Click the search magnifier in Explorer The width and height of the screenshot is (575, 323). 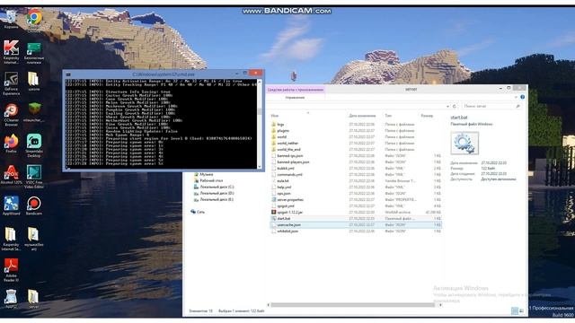pyautogui.click(x=517, y=106)
